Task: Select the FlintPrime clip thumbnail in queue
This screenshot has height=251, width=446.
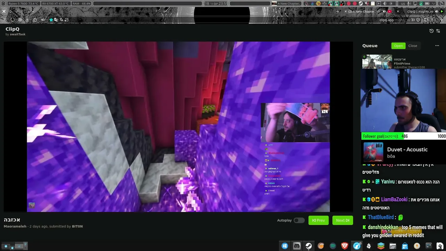Action: pyautogui.click(x=377, y=62)
